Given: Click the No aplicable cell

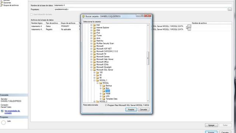Looking at the screenshot, I should click(66, 30).
